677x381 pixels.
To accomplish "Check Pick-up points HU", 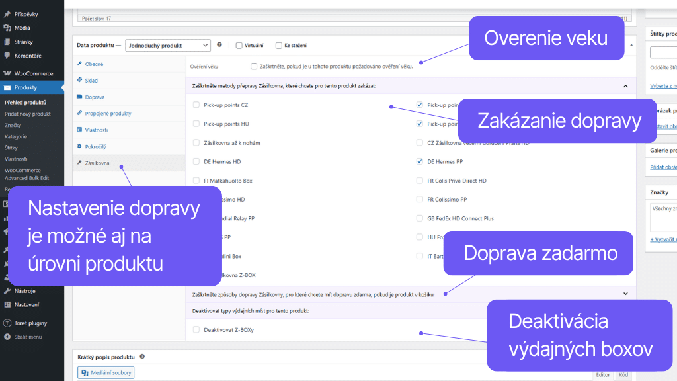I will (x=196, y=124).
